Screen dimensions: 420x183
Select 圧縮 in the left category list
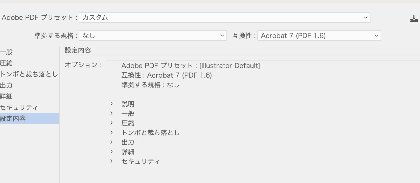(x=29, y=63)
